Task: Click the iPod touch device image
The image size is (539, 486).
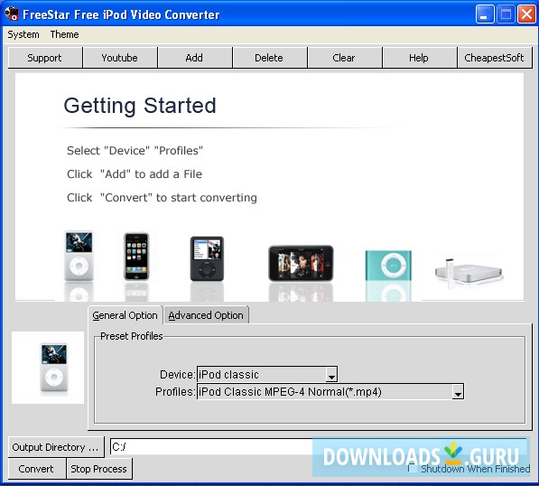Action: click(x=301, y=263)
